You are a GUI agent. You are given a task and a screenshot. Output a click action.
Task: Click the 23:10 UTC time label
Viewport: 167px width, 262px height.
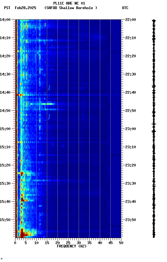click(131, 147)
